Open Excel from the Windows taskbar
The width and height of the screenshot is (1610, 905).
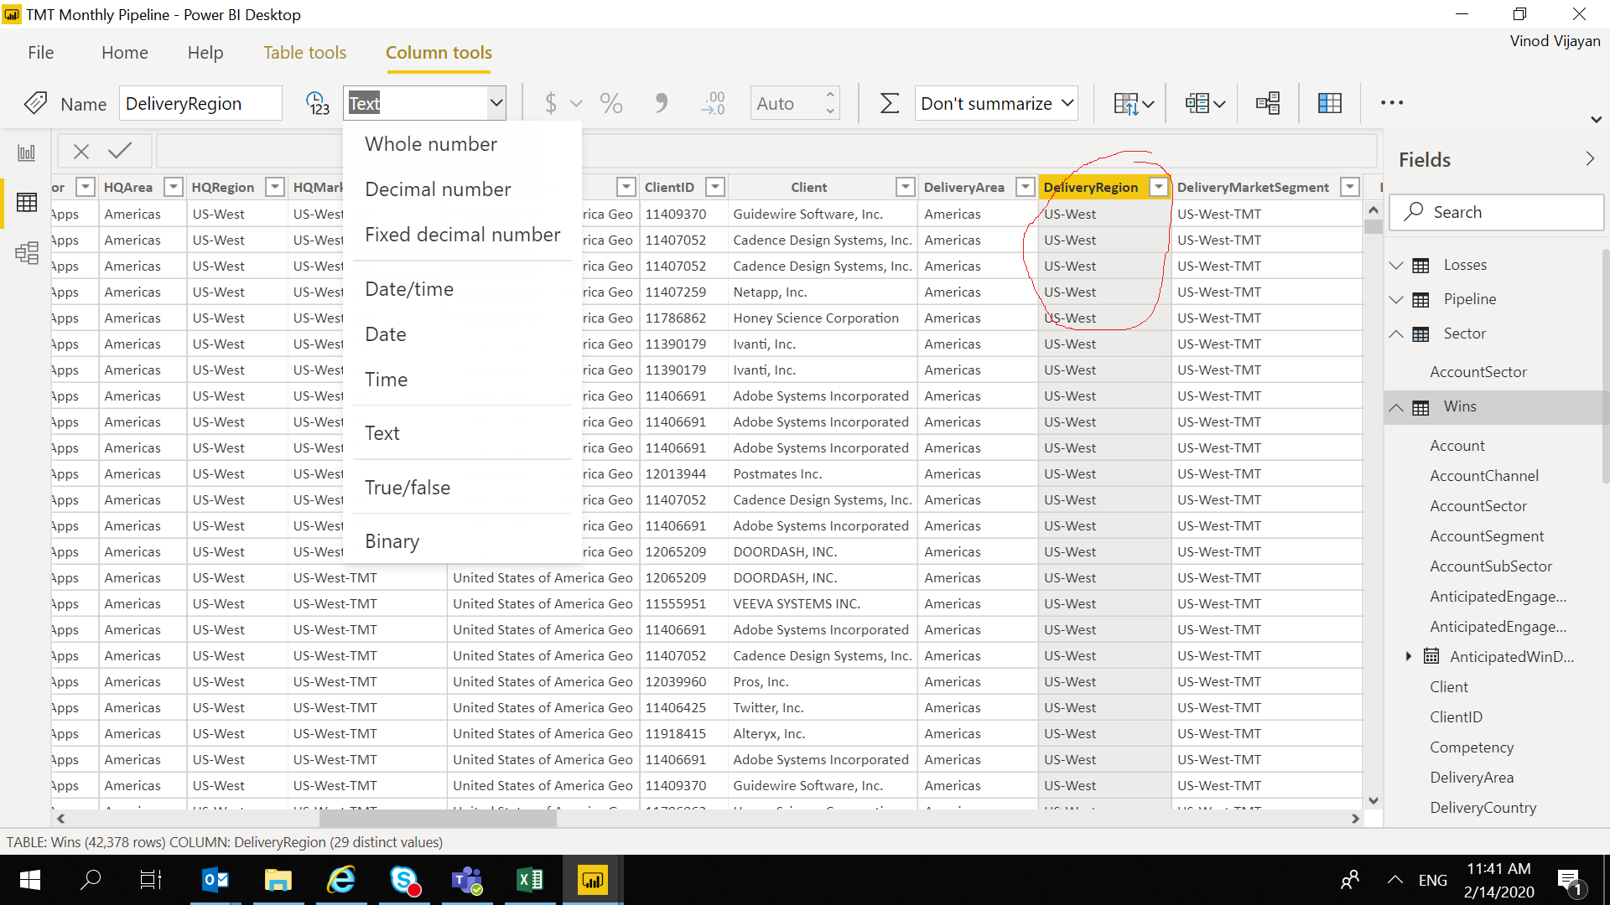[530, 880]
